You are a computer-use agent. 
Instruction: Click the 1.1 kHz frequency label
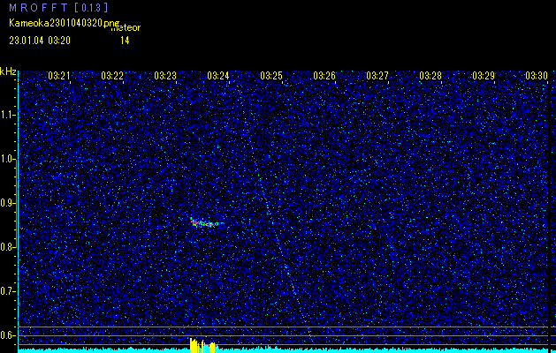[x=7, y=115]
